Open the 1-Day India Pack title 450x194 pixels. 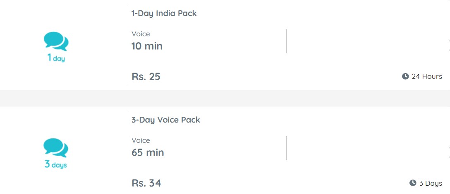tap(164, 14)
